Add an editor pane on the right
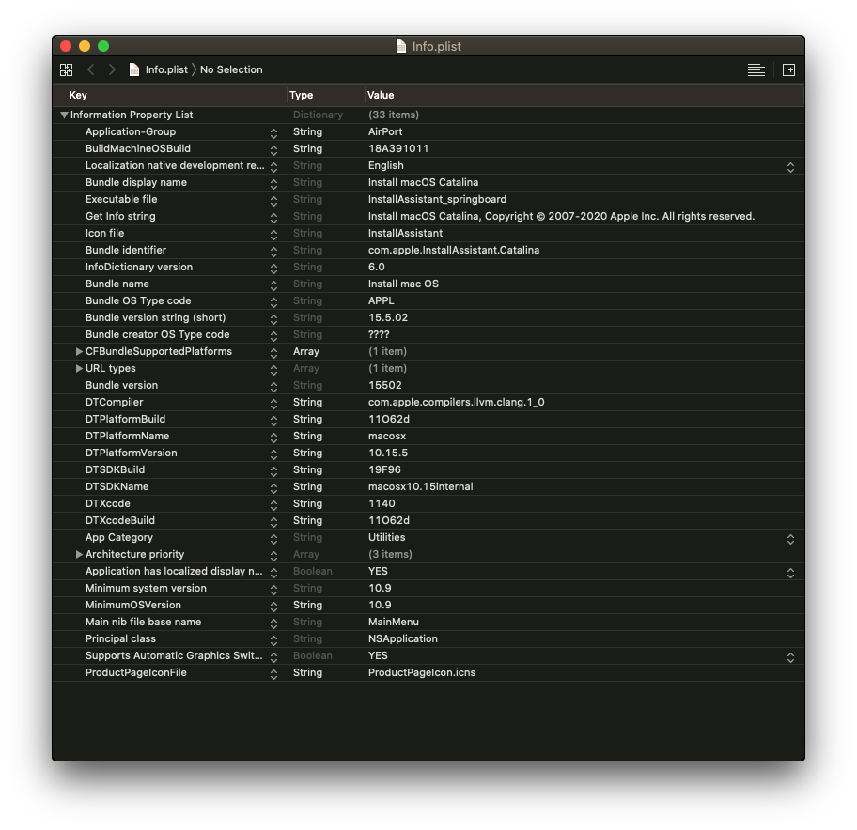857x830 pixels. pyautogui.click(x=788, y=69)
